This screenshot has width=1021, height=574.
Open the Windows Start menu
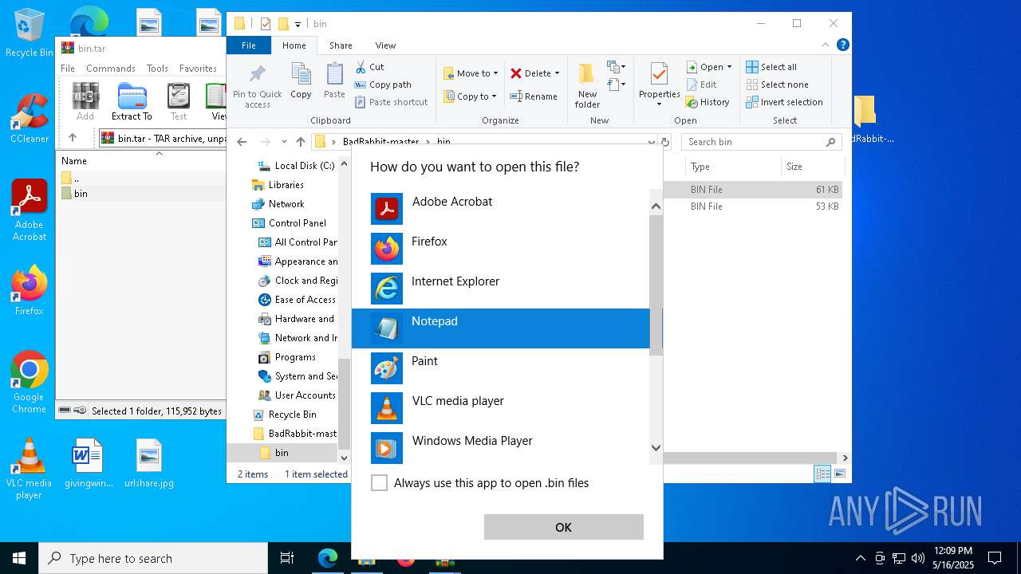tap(19, 558)
